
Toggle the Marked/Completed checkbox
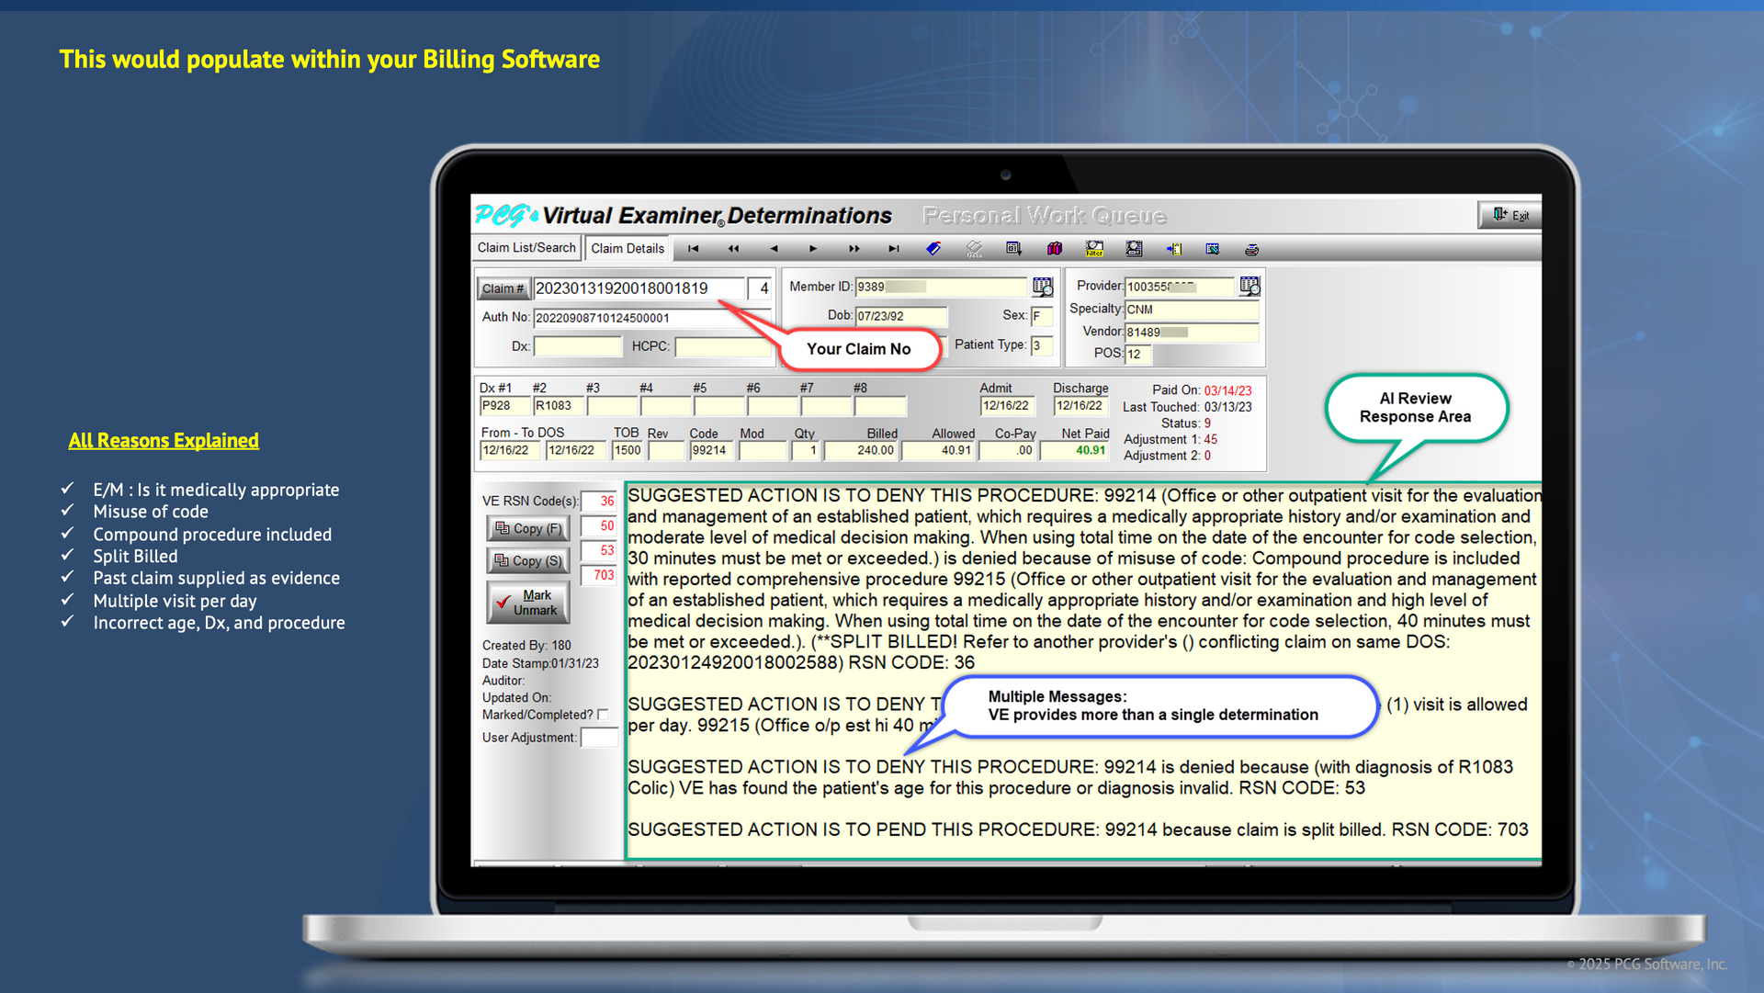[x=603, y=715]
